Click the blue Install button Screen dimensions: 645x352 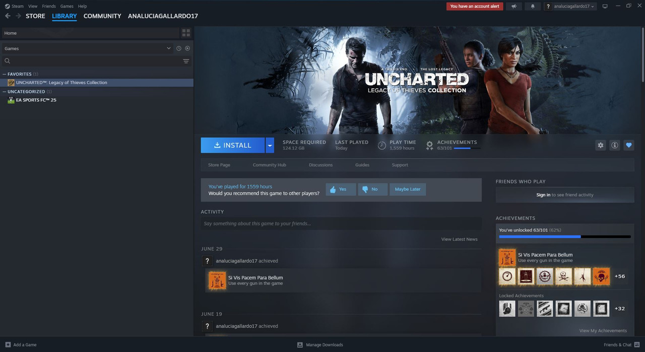click(233, 145)
